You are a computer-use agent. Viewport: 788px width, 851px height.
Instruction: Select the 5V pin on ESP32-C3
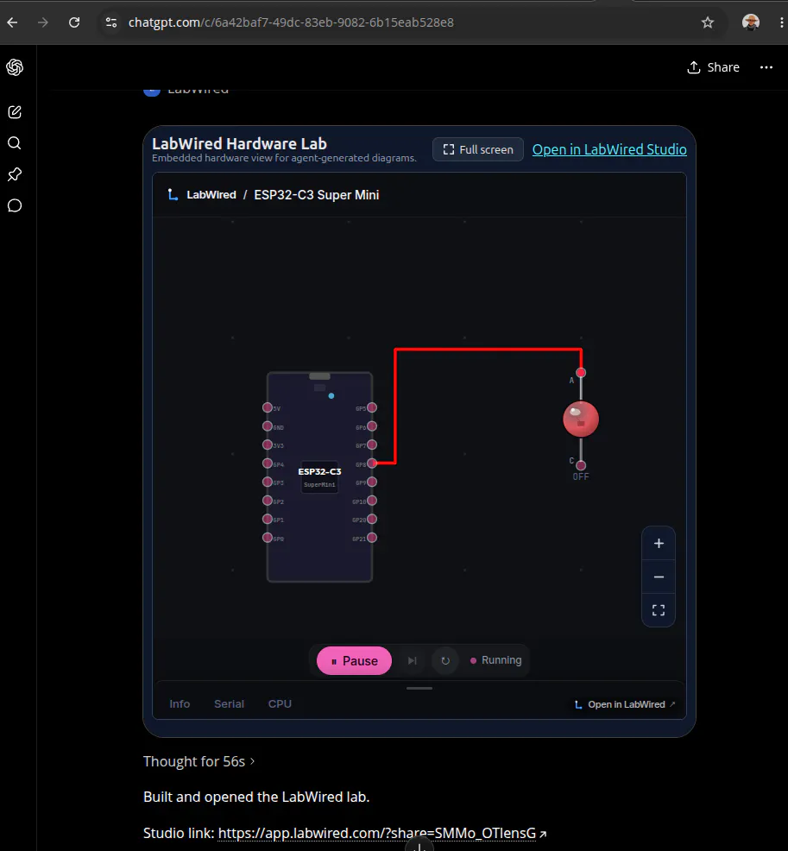click(x=267, y=407)
